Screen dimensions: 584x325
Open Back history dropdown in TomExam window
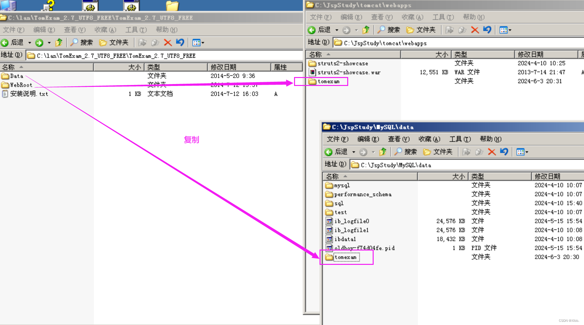coord(30,43)
